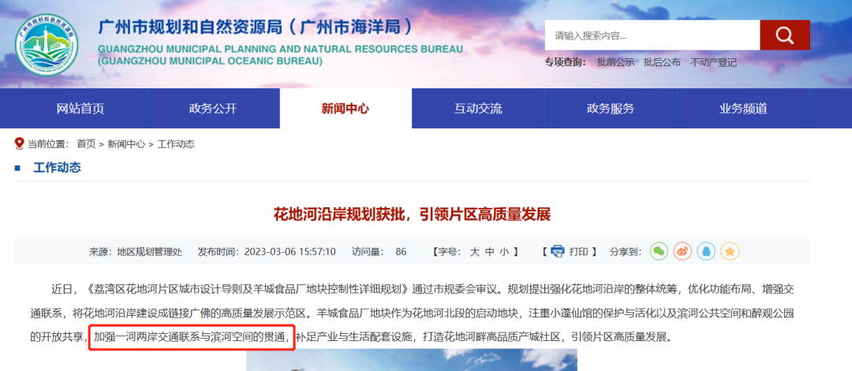Open the bureau logo emblem

[47, 45]
